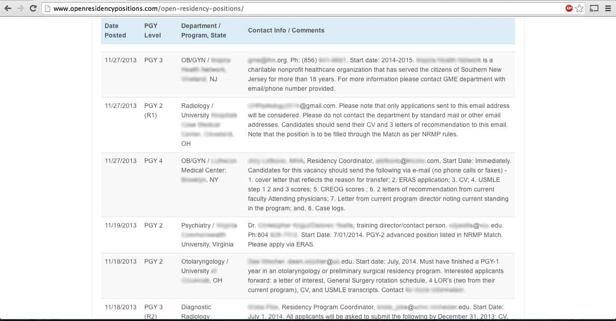Click the Otolaryngology / University OH cell
The width and height of the screenshot is (616, 321).
pyautogui.click(x=205, y=271)
